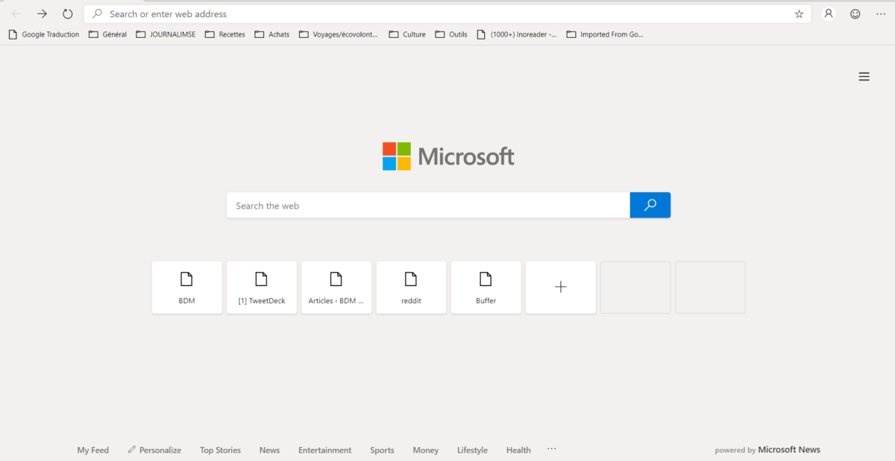Open the [1] TweetDeck quick link tile
Viewport: 895px width, 461px height.
(262, 287)
